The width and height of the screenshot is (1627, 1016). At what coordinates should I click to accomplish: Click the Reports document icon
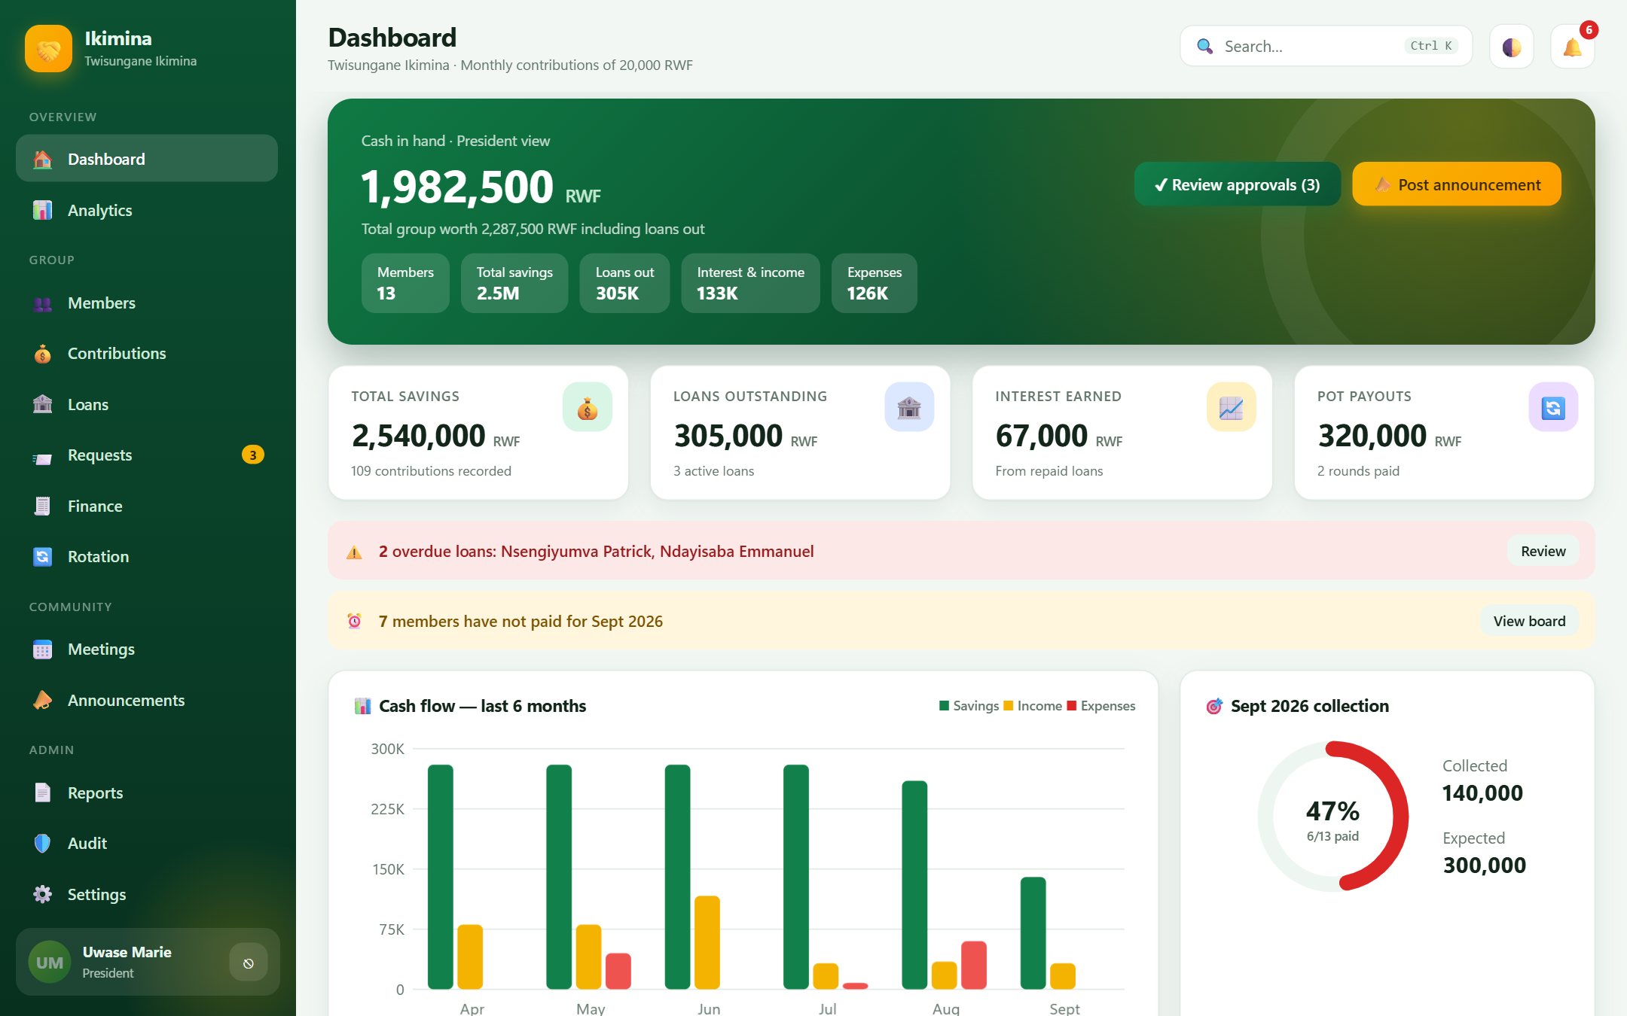coord(43,793)
